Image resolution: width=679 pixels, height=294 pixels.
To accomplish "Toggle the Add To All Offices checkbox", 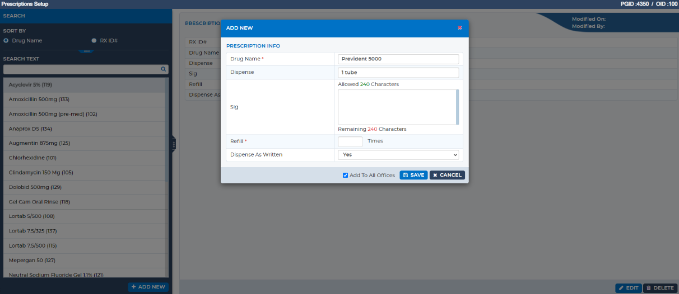I will click(346, 175).
